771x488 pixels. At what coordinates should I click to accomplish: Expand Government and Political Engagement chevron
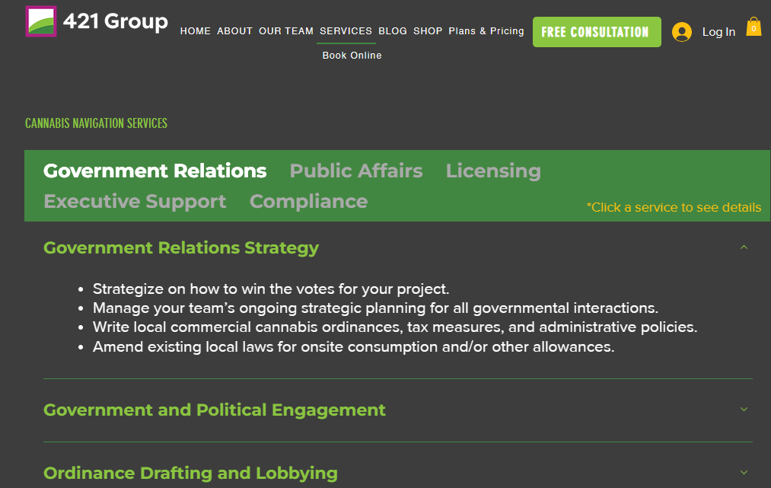744,410
